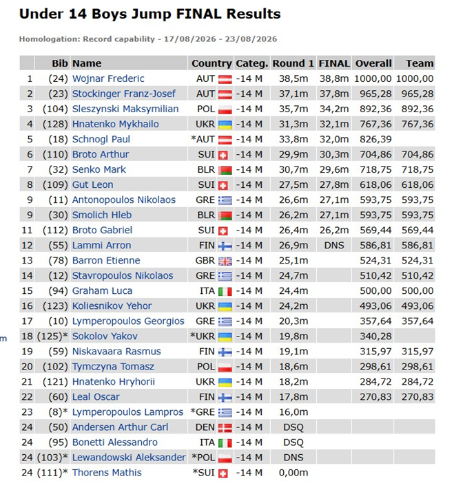Open Lymperopoulos Georgios athlete link
Screen dimensions: 454x492
pyautogui.click(x=128, y=321)
